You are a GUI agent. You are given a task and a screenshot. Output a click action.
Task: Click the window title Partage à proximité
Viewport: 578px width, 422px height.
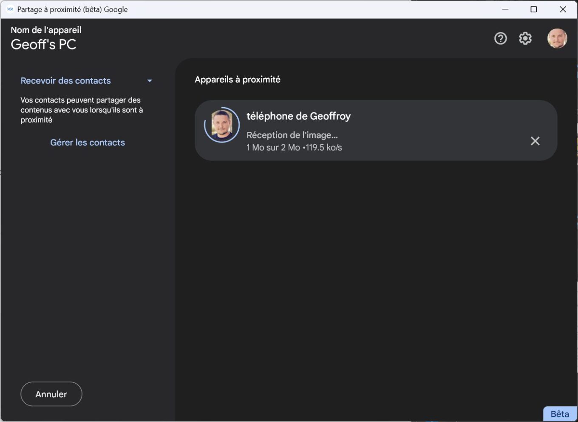point(73,9)
